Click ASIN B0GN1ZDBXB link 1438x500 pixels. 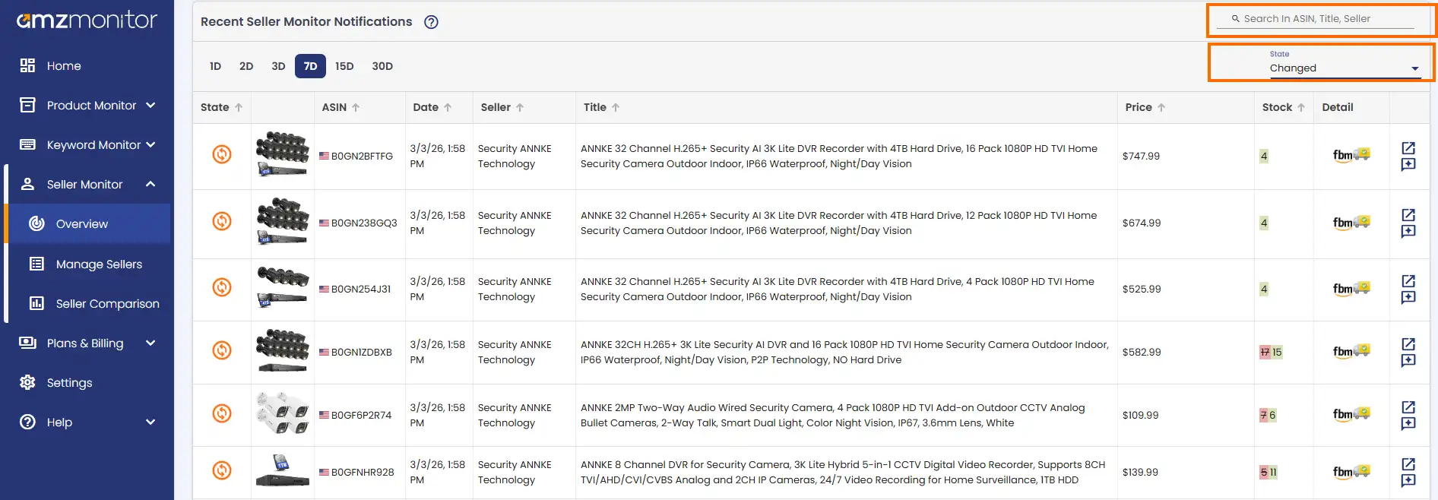pos(362,352)
